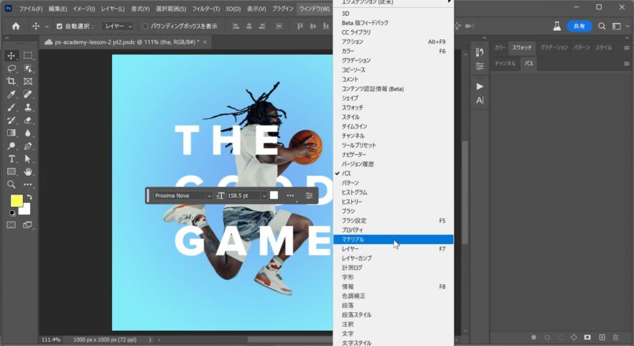Switch to the スウォッチ panel tab
This screenshot has height=346, width=634.
521,47
